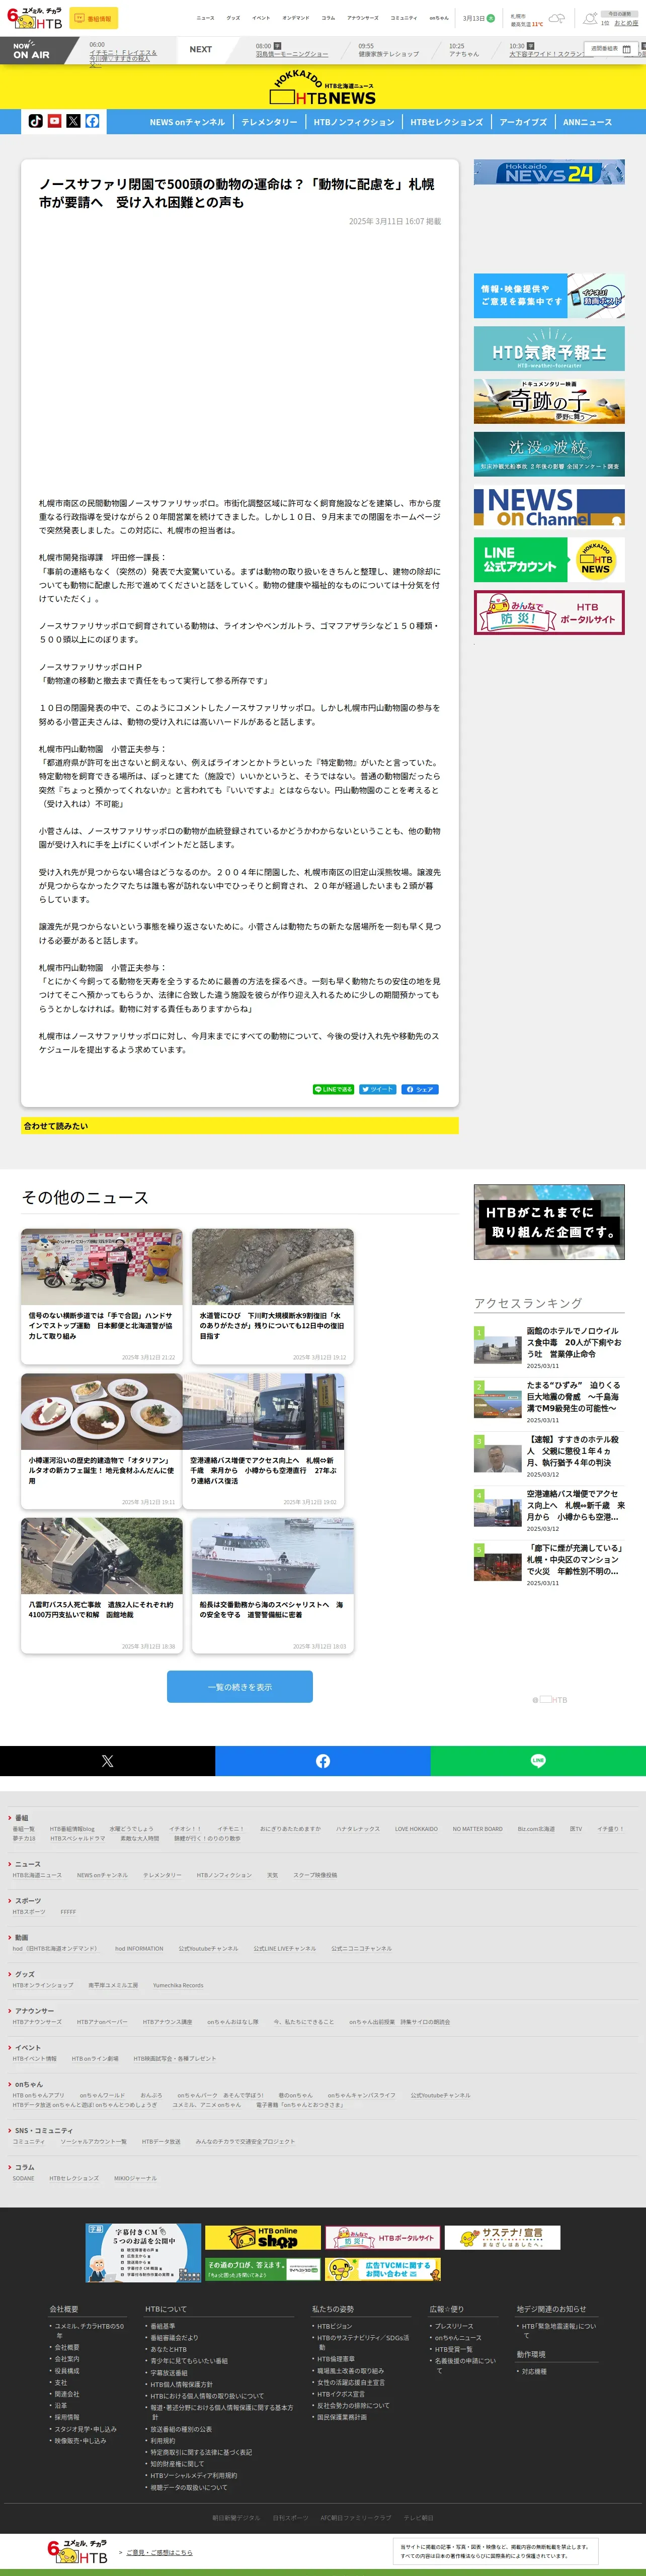
Task: Open the YouTube icon in the blue bar
Action: (x=55, y=121)
